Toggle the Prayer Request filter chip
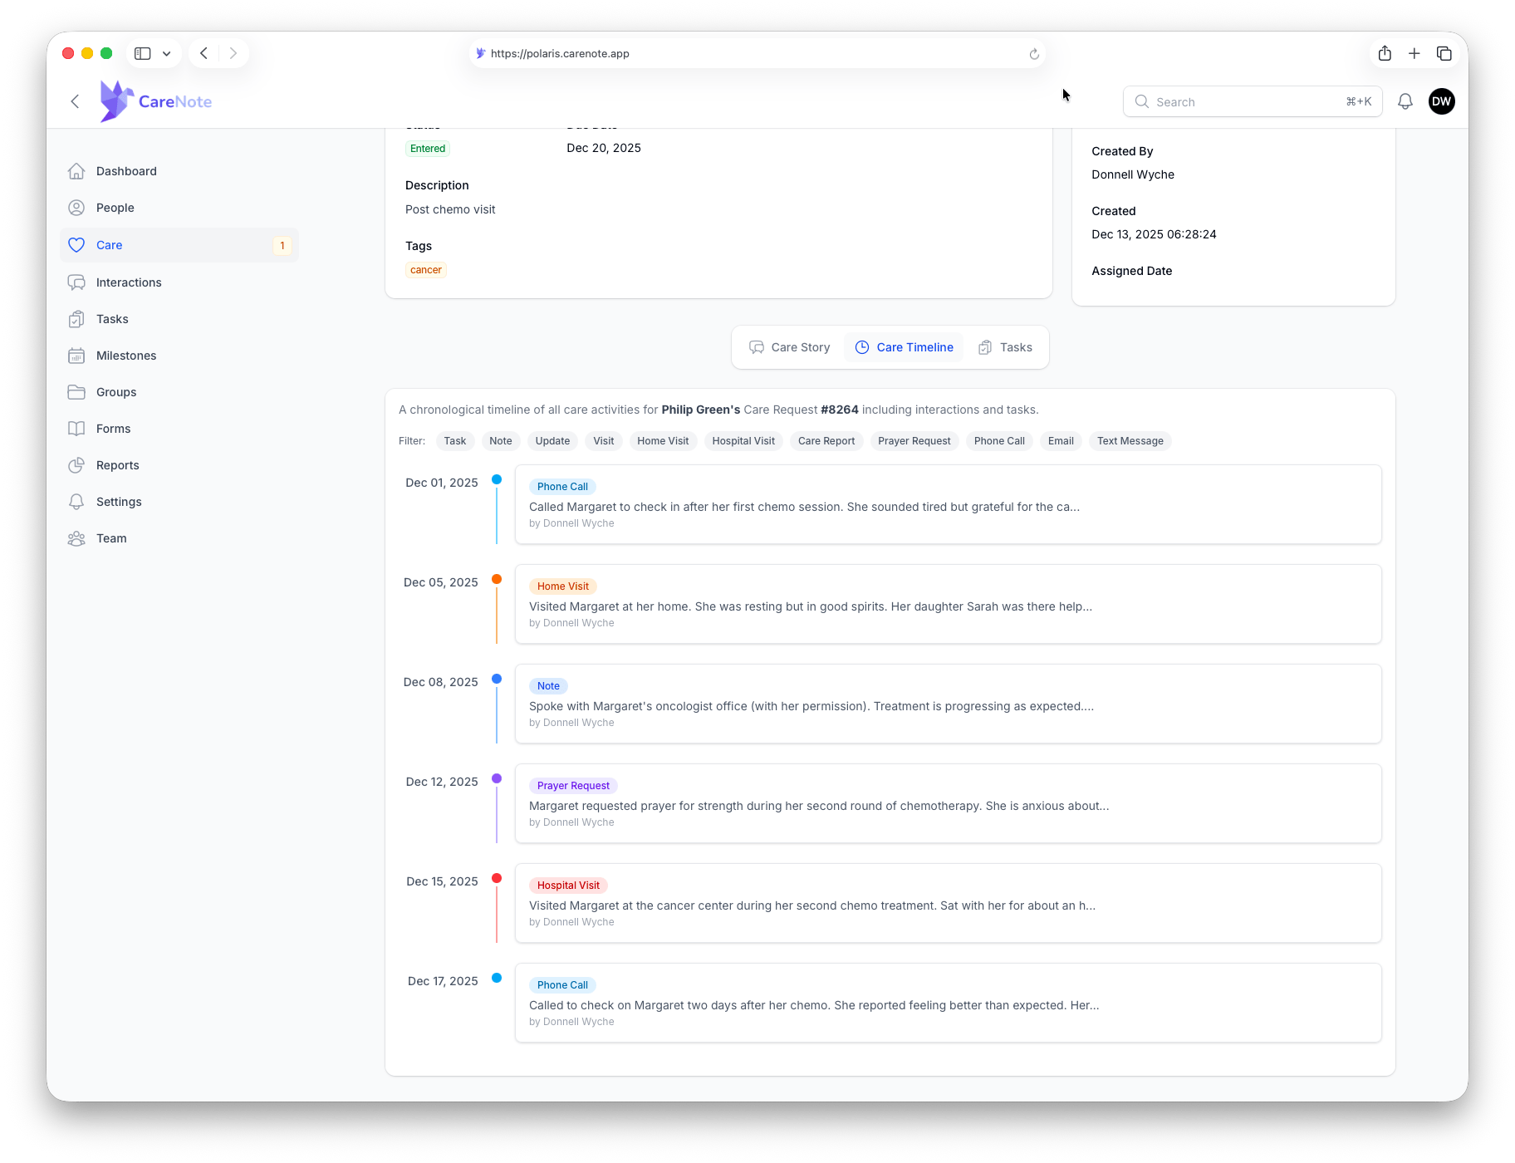Viewport: 1515px width, 1163px height. click(914, 441)
